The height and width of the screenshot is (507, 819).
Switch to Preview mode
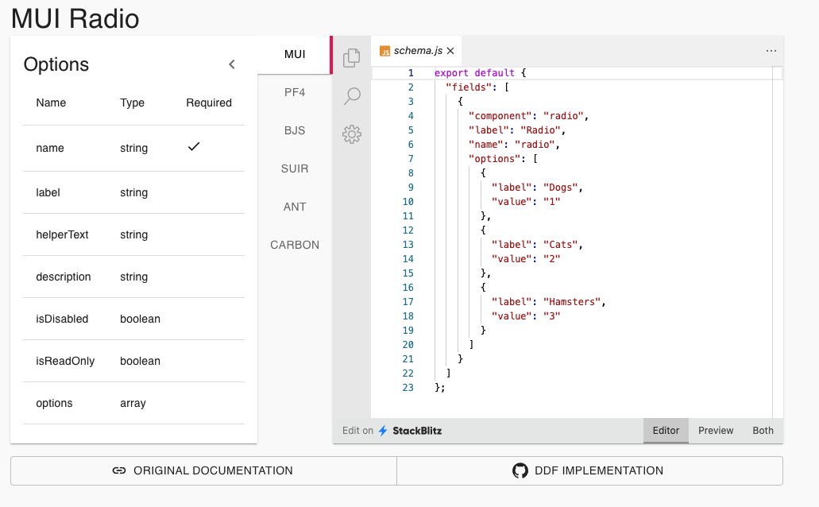(x=715, y=430)
